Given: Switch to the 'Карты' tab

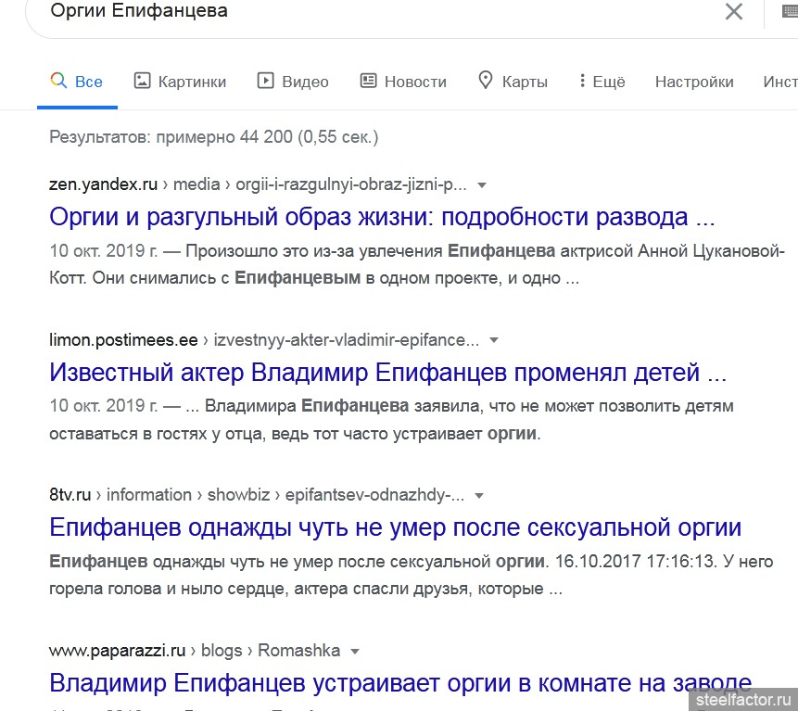Looking at the screenshot, I should (x=513, y=82).
